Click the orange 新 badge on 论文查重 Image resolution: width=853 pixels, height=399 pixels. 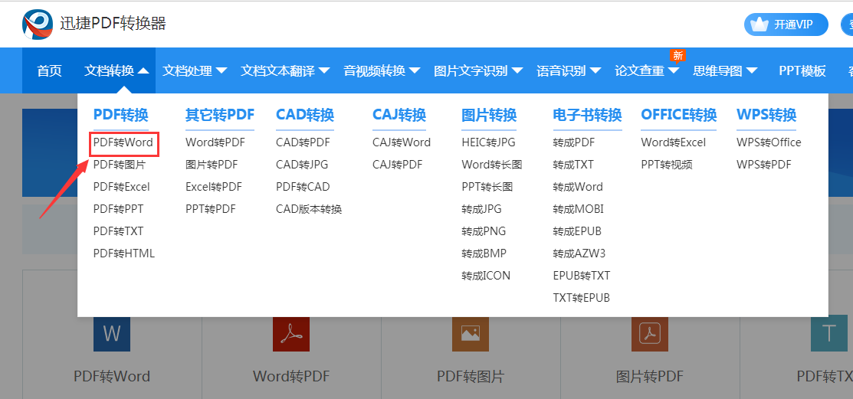pyautogui.click(x=677, y=55)
